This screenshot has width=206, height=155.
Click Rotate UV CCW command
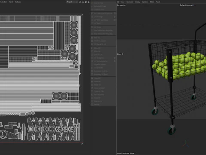click(103, 88)
